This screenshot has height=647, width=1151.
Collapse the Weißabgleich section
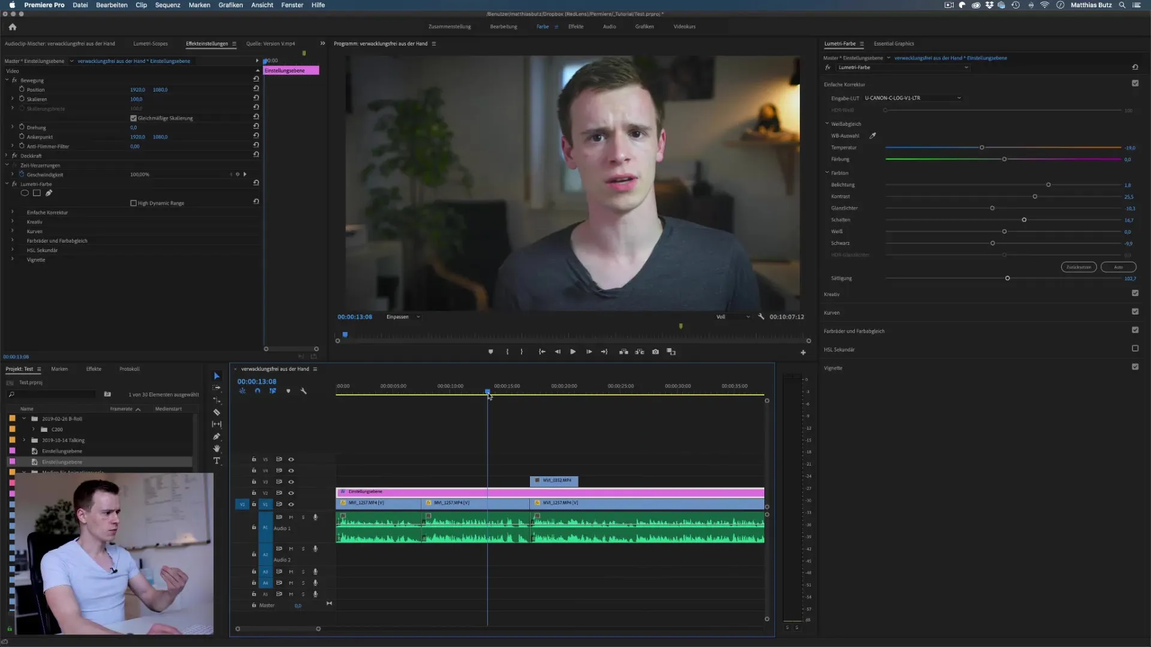coord(827,123)
